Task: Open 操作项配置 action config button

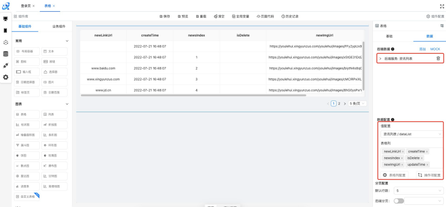Action: [x=429, y=175]
